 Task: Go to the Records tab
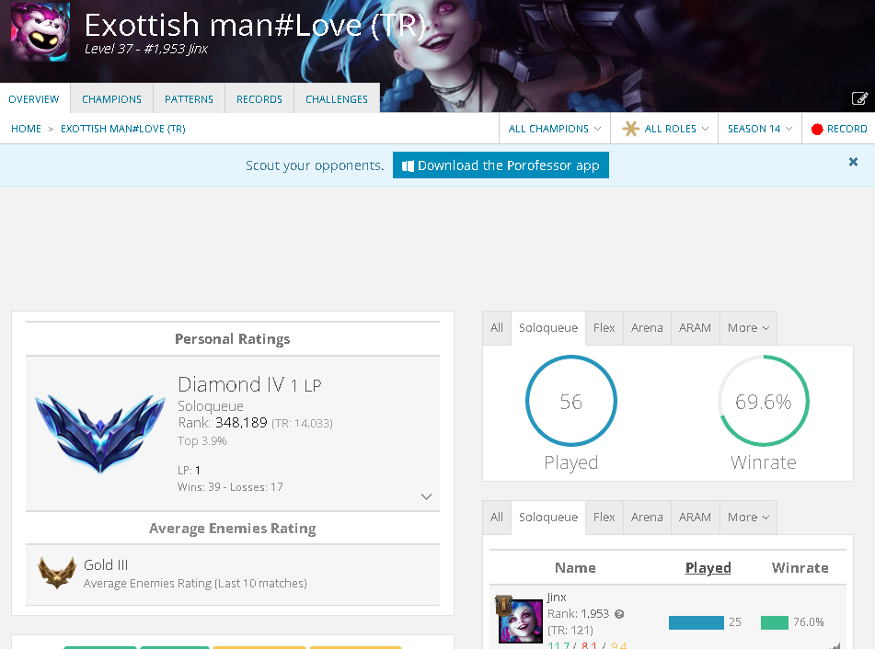pos(259,98)
